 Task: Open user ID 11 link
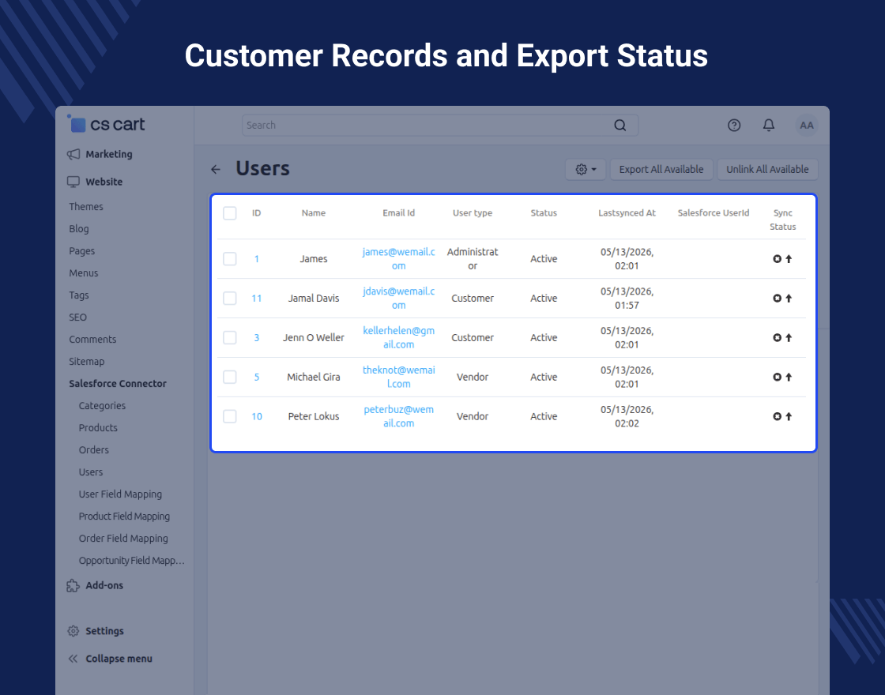256,299
